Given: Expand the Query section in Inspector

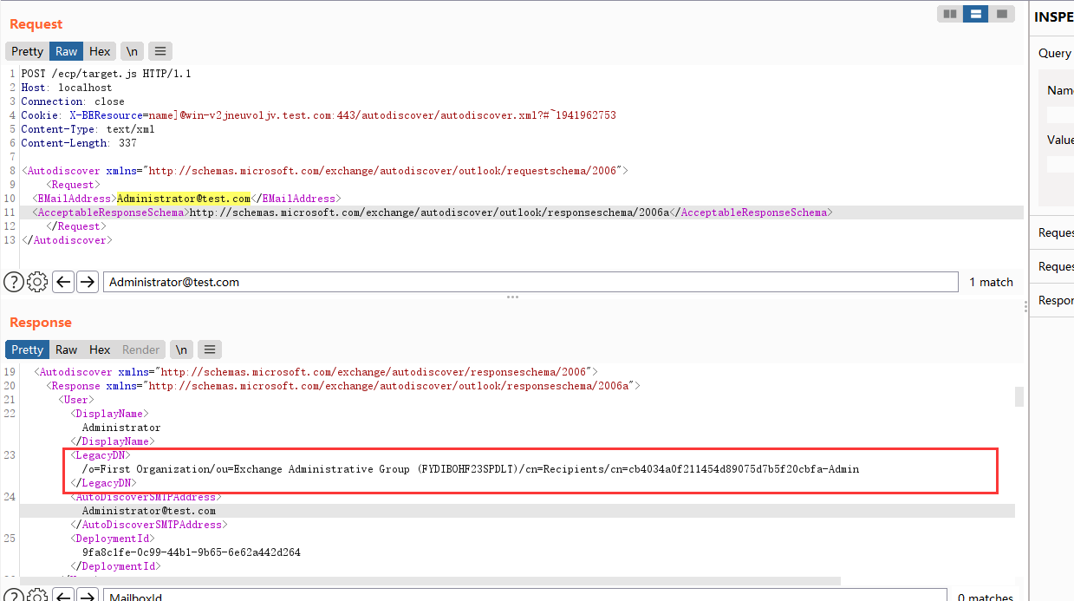Looking at the screenshot, I should pos(1054,53).
